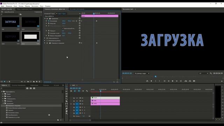Step back one frame in Program monitor

(169, 81)
